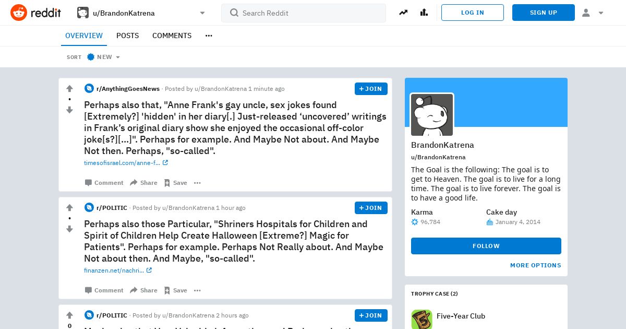Upvote the Shriners Hospitals post
The image size is (626, 329).
(x=69, y=208)
